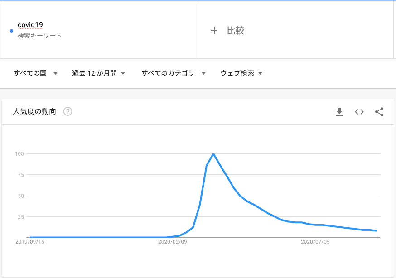Image resolution: width=396 pixels, height=278 pixels.
Task: Select the 人気度の動向 chart title
Action: [x=34, y=111]
